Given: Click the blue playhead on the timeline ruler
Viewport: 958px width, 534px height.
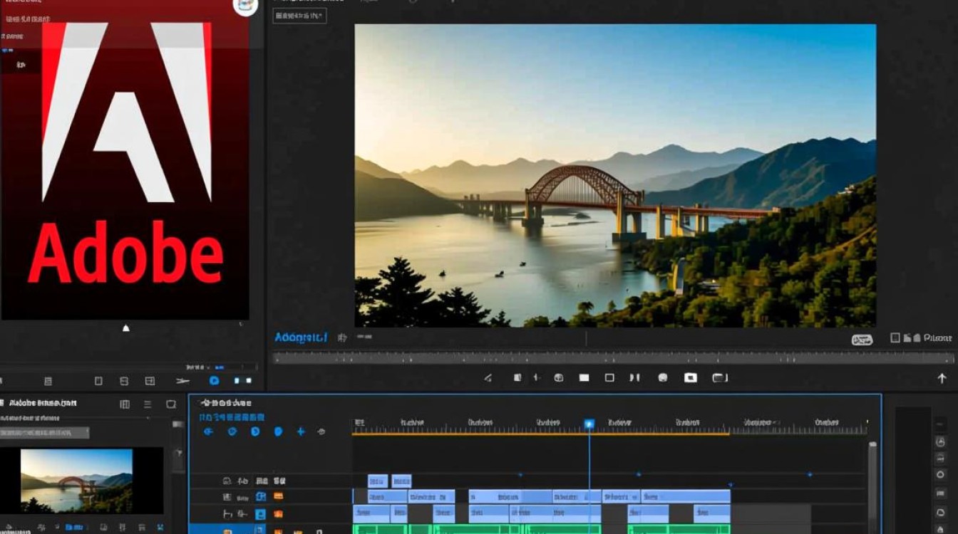Looking at the screenshot, I should (589, 424).
